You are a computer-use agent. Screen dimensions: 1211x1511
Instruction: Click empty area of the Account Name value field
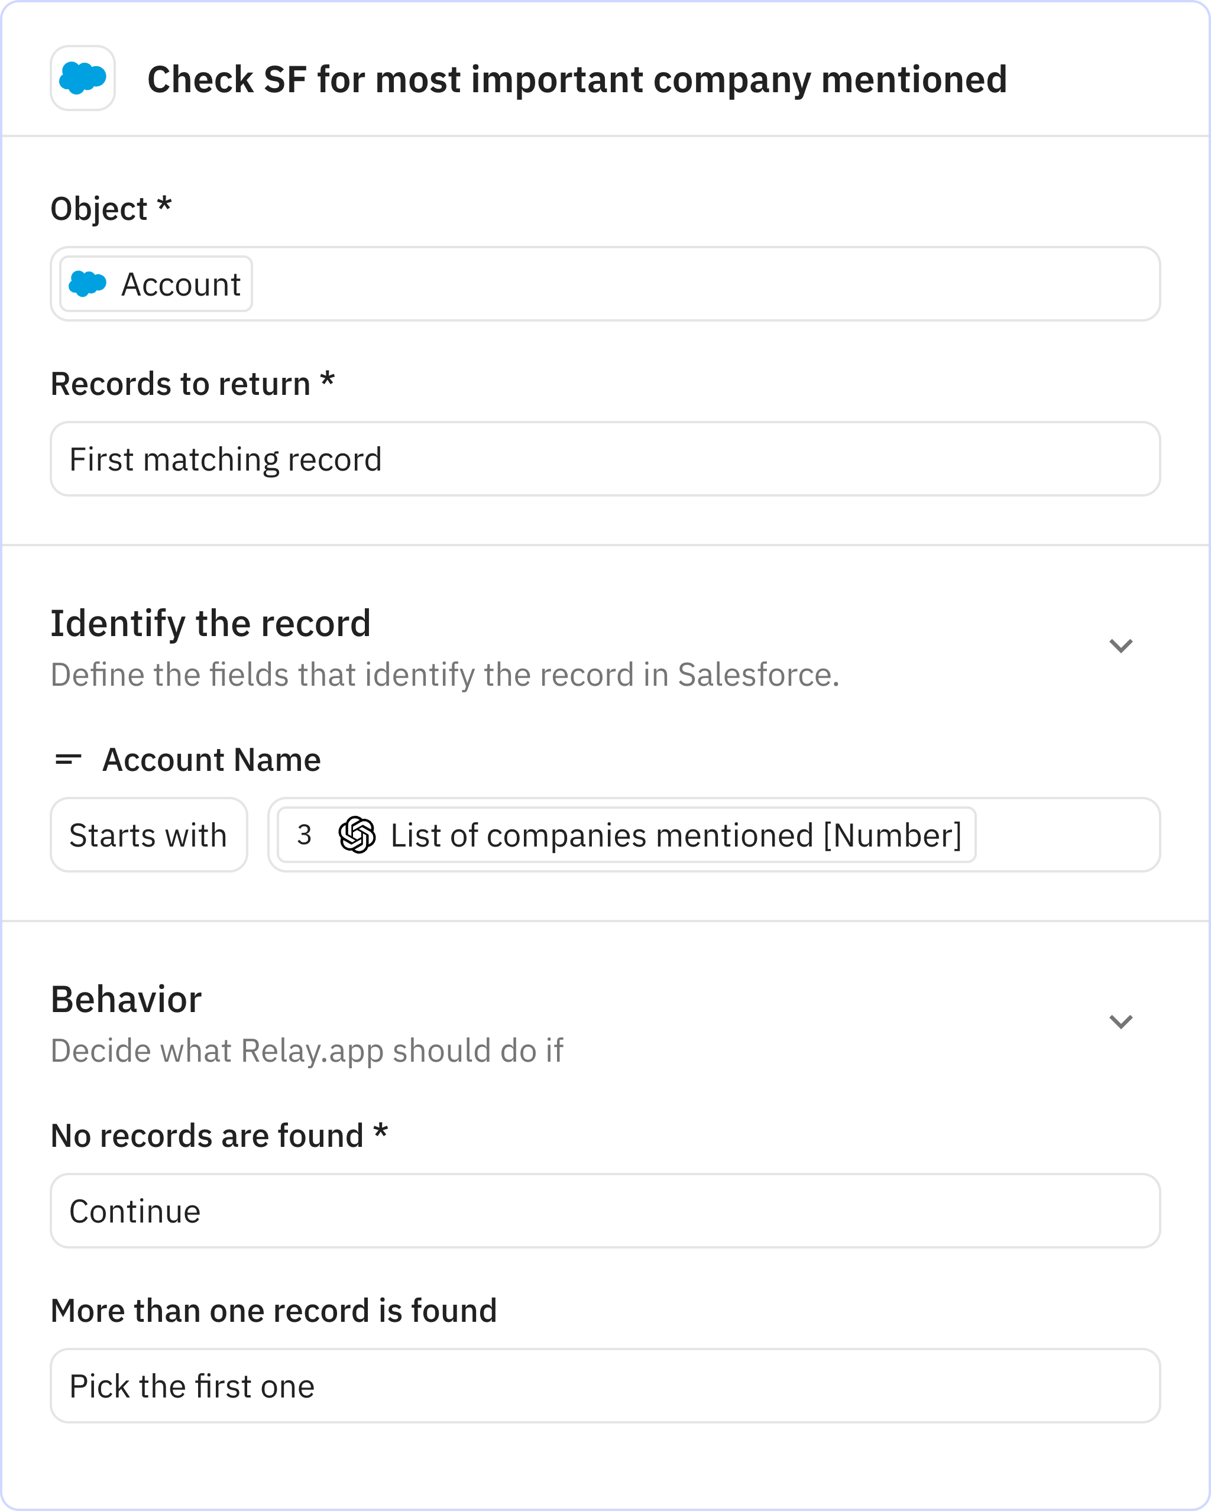point(1066,835)
